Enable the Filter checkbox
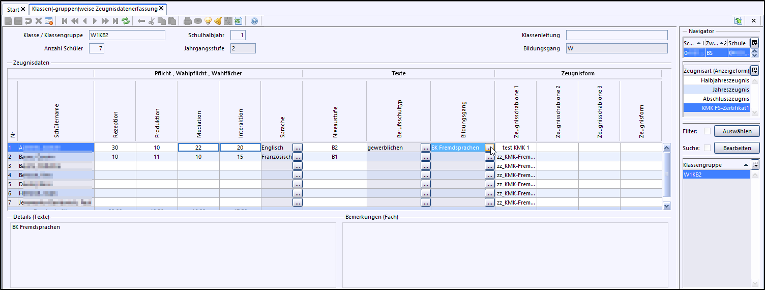 point(707,131)
